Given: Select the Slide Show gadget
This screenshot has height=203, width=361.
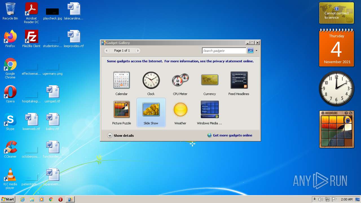Looking at the screenshot, I should pos(151,113).
